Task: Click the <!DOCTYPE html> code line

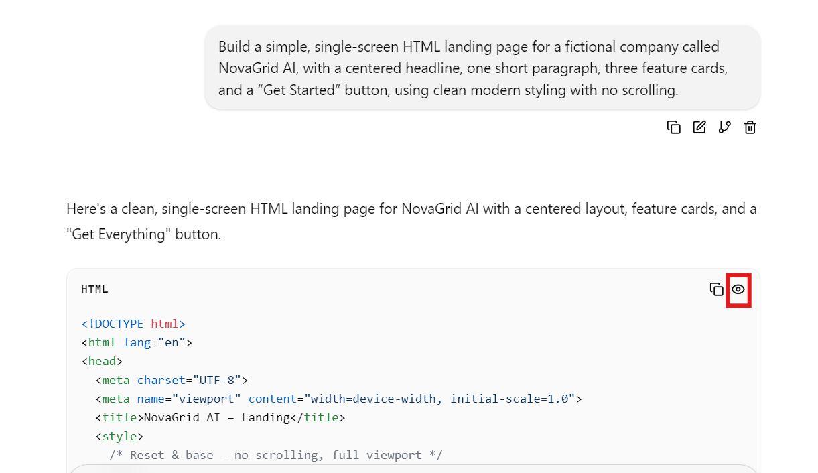Action: coord(133,324)
